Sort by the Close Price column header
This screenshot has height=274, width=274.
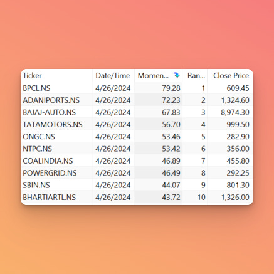(231, 76)
